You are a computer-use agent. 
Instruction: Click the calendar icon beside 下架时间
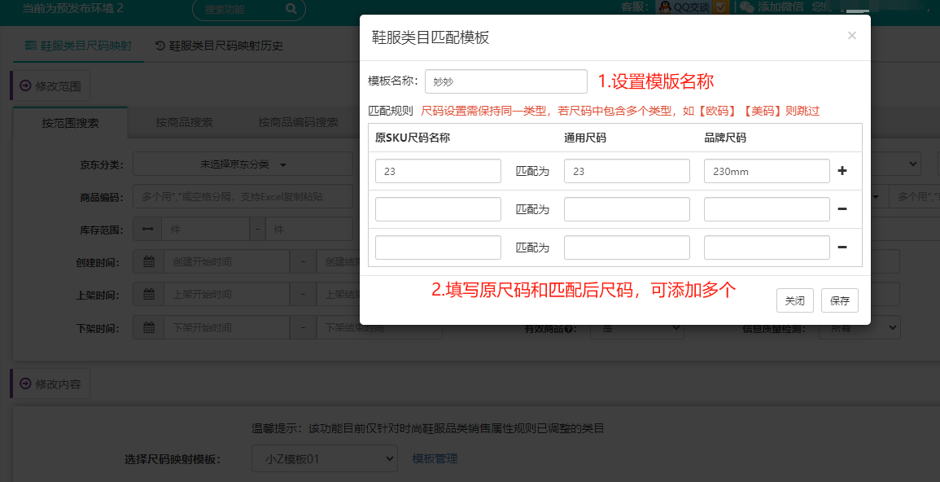[149, 328]
